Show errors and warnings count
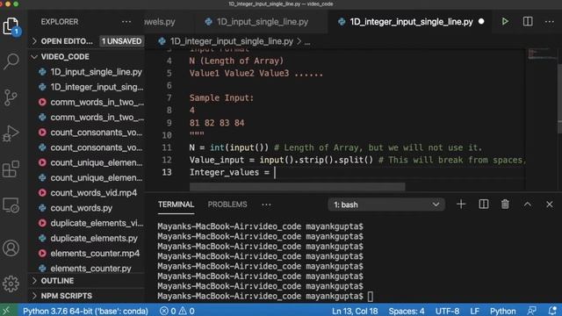 (x=177, y=311)
